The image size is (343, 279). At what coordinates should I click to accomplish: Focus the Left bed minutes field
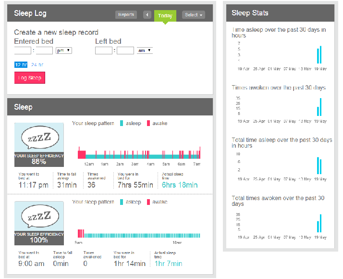125,51
